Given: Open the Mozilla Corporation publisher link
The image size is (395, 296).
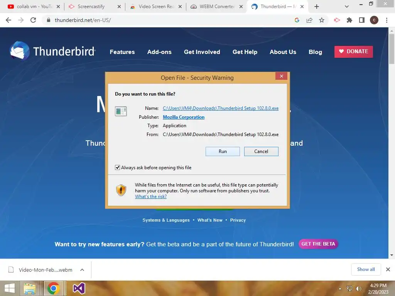Looking at the screenshot, I should click(183, 117).
